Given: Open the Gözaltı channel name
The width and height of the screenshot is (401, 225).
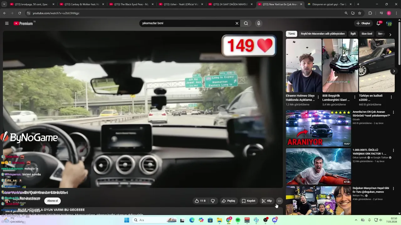Looking at the screenshot, I should pos(356,119).
